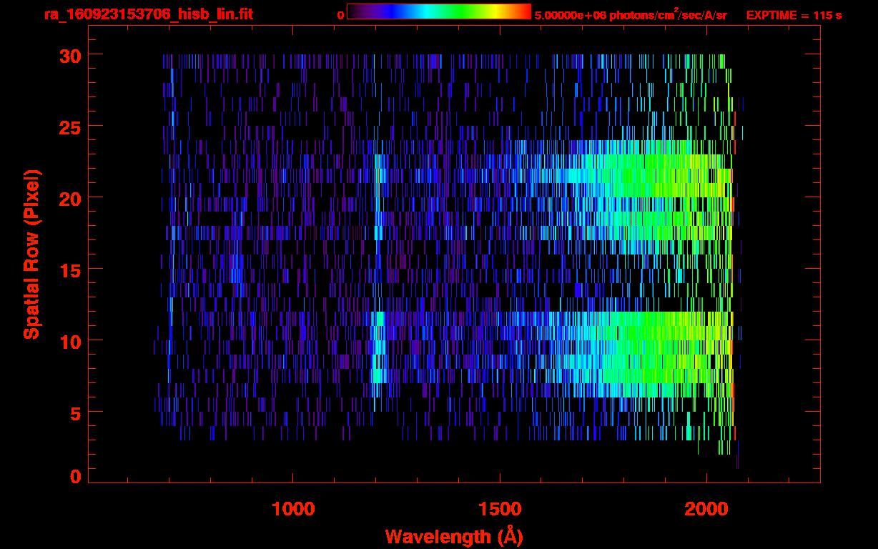Click the EXPTIME = 115 s label
The width and height of the screenshot is (878, 549).
[x=794, y=15]
